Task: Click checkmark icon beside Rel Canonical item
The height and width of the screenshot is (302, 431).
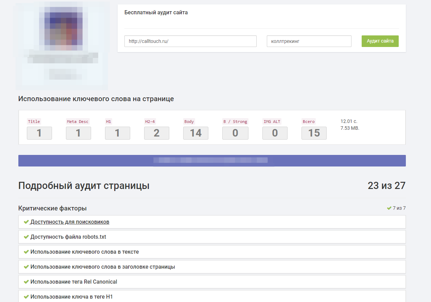Action: [x=26, y=282]
